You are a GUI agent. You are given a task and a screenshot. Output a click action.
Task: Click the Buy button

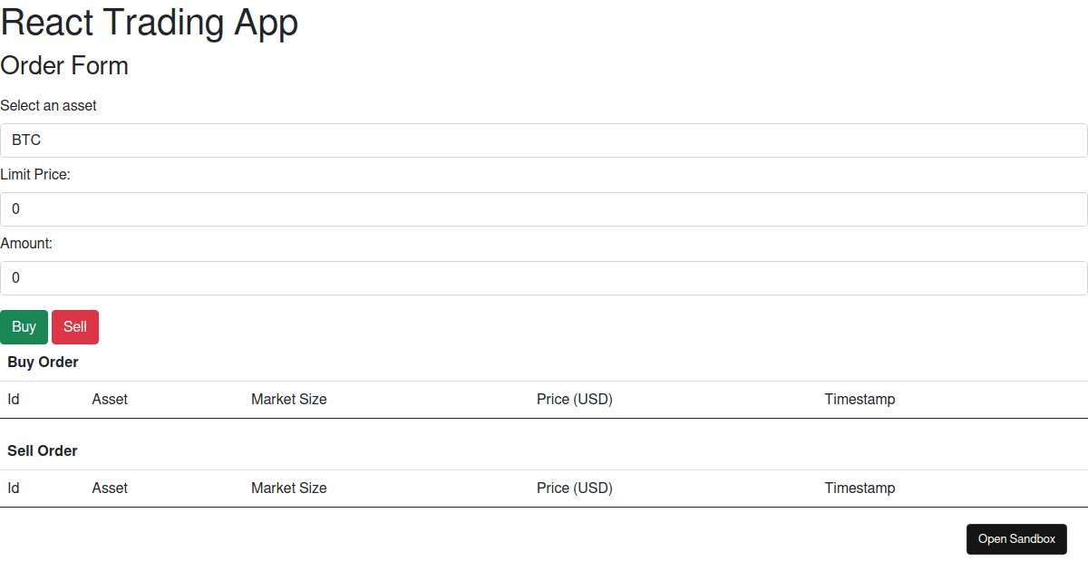[x=24, y=326]
